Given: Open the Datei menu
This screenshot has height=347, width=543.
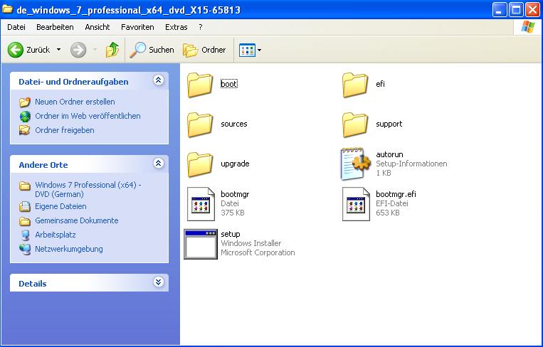Looking at the screenshot, I should [16, 27].
